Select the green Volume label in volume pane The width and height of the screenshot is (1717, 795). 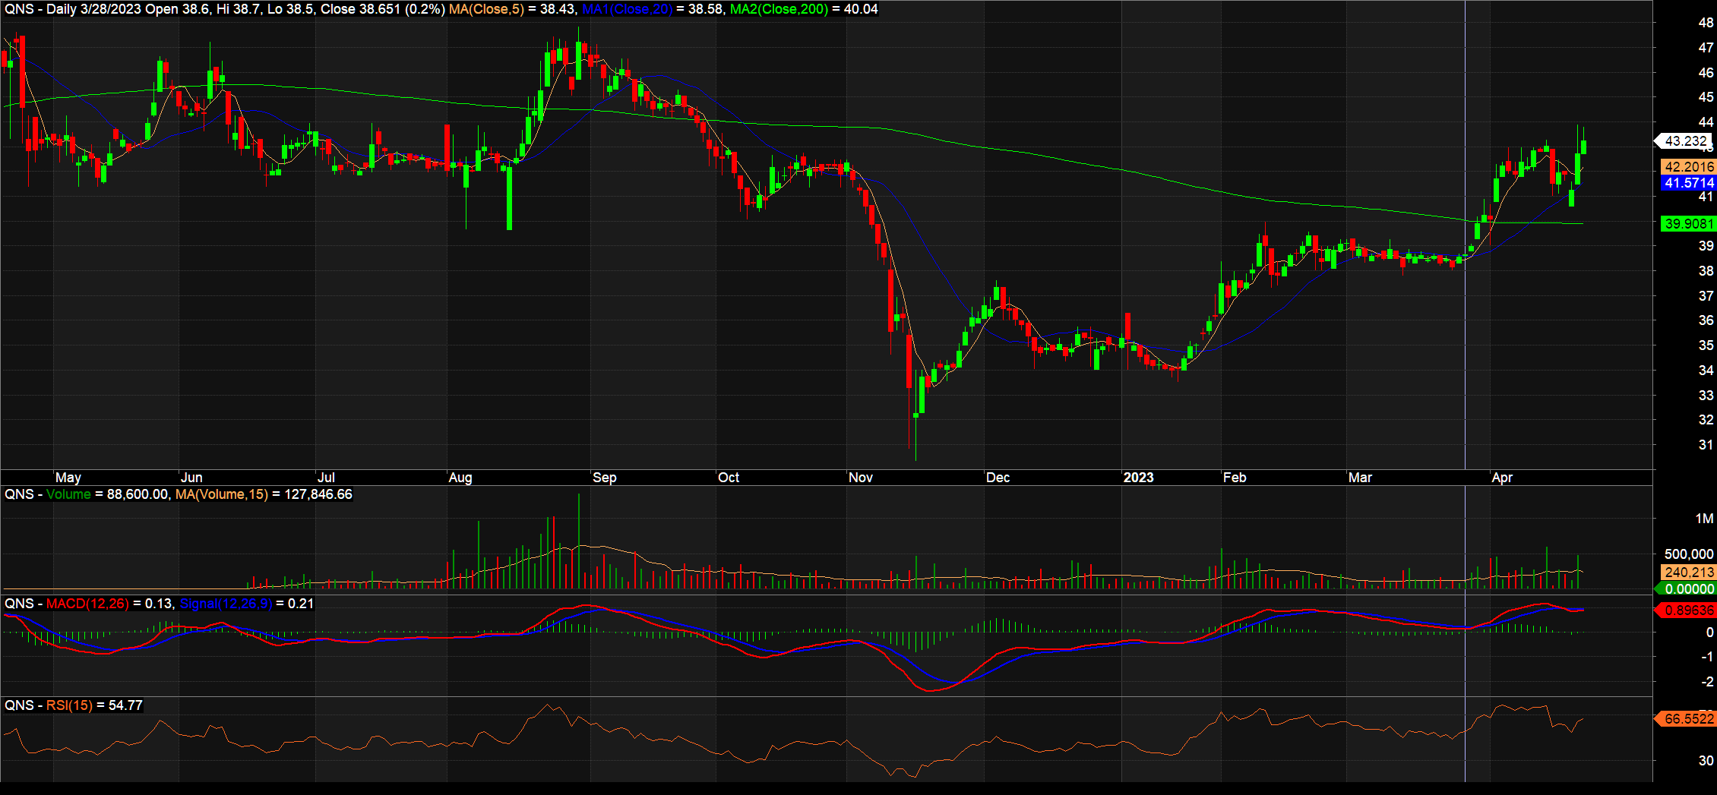tap(68, 494)
